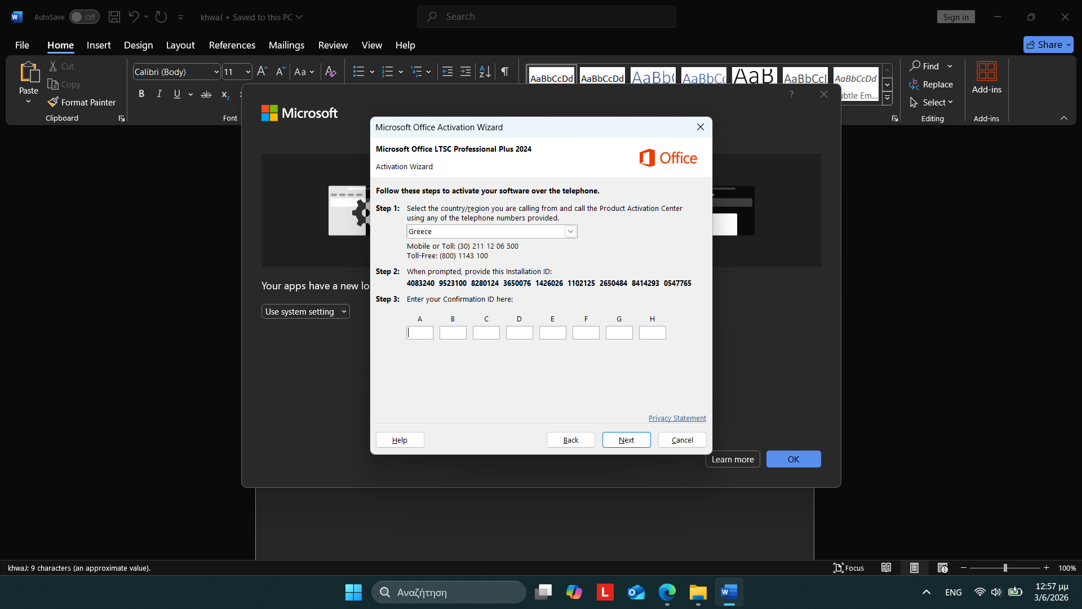Image resolution: width=1082 pixels, height=609 pixels.
Task: Open Add-ins from the ribbon
Action: [987, 78]
